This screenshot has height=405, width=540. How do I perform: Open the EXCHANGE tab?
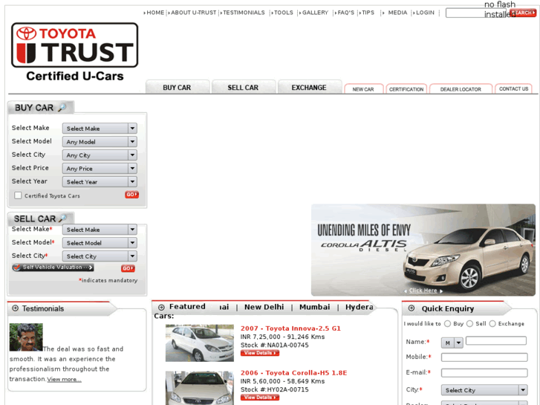(x=310, y=87)
